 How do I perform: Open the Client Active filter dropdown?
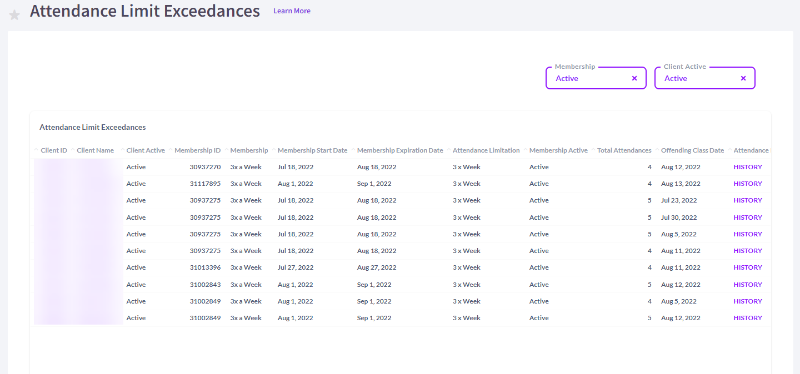[705, 78]
